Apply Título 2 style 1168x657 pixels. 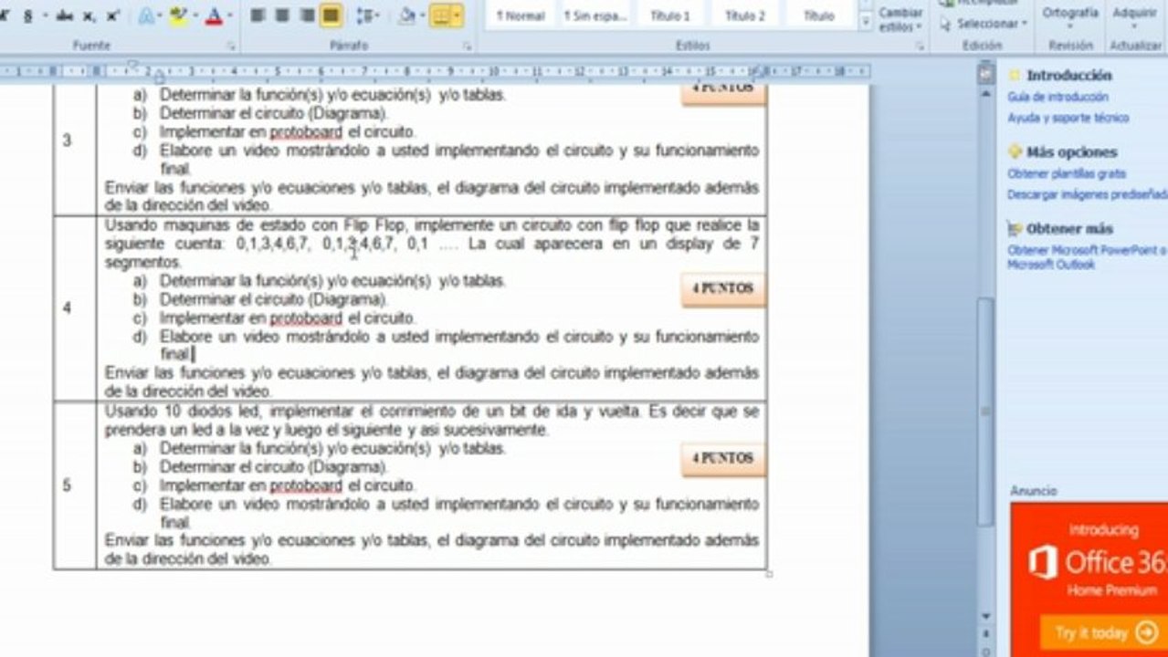[x=744, y=16]
